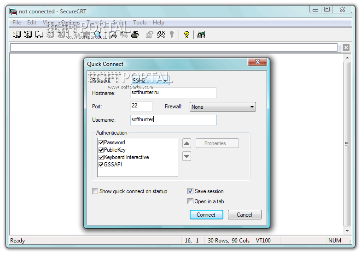Click the Print Selection toolbar icon
Image resolution: width=361 pixels, height=254 pixels.
124,35
